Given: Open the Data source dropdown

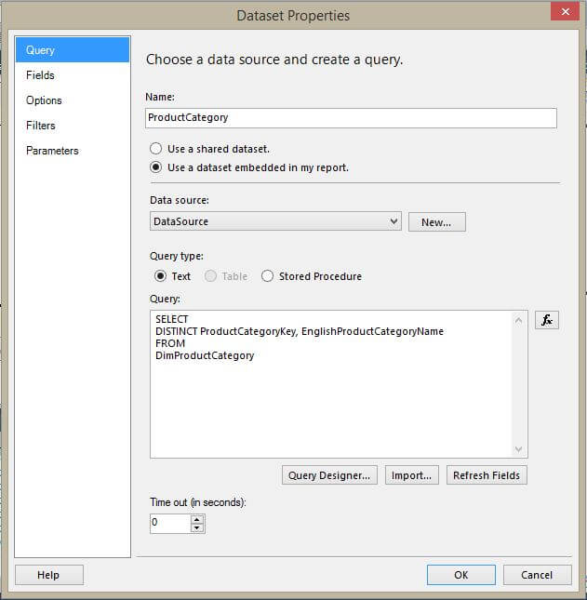Looking at the screenshot, I should pyautogui.click(x=275, y=221).
